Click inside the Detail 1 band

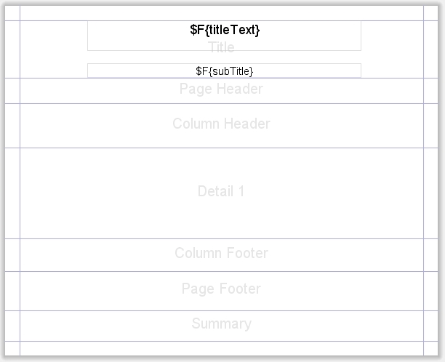pyautogui.click(x=221, y=192)
